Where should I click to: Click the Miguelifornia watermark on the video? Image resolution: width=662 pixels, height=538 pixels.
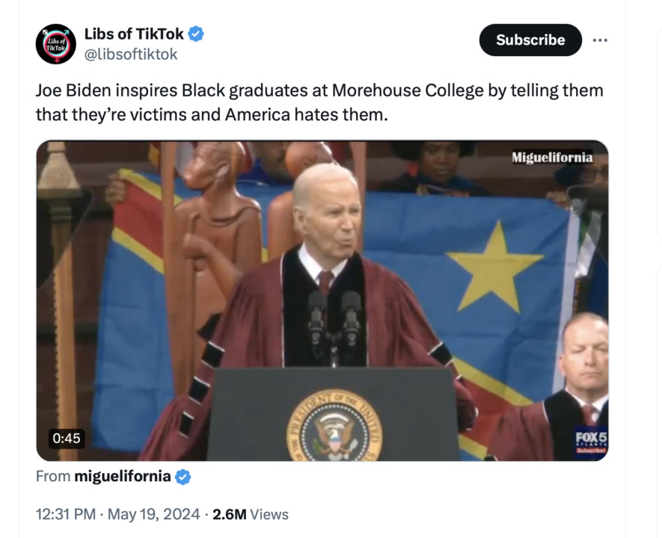(x=552, y=158)
